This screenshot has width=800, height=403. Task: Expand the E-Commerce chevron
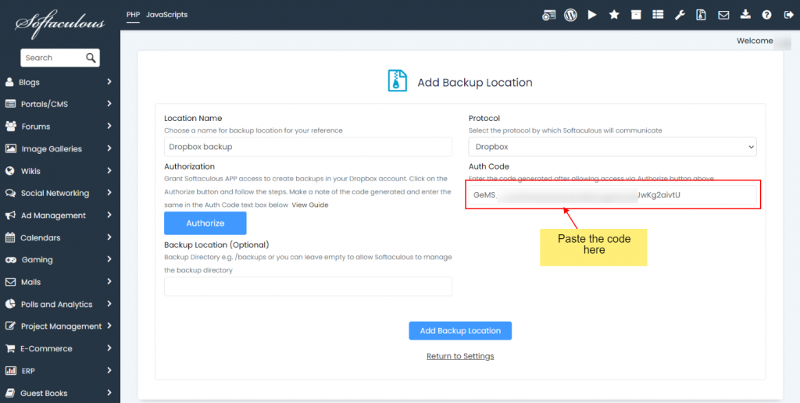click(x=109, y=348)
